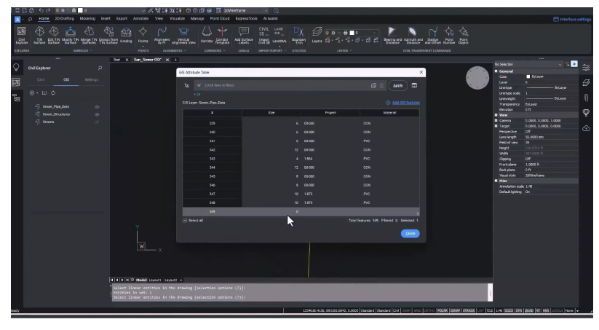The image size is (599, 330).
Task: Switch to Civil tab in Civil Explorer
Action: point(41,80)
